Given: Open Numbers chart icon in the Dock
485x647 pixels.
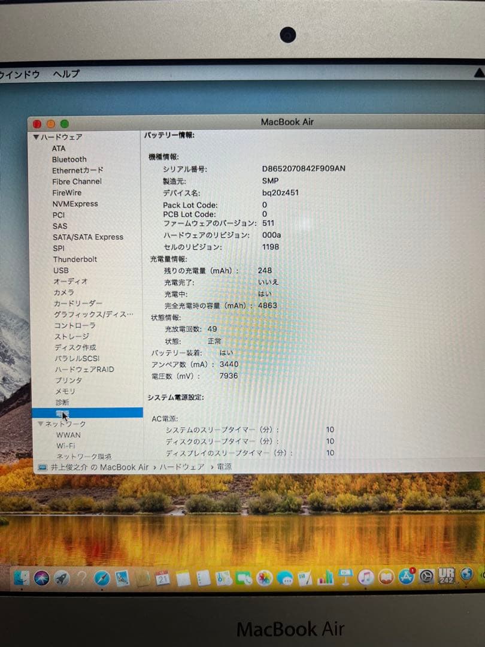Looking at the screenshot, I should click(325, 578).
